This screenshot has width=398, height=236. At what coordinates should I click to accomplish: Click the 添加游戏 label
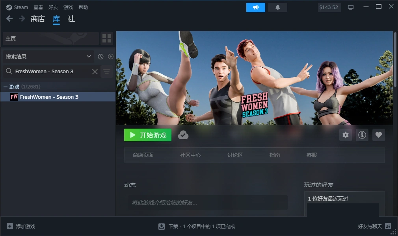click(x=26, y=227)
